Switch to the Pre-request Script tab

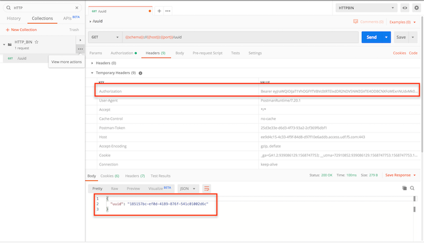pyautogui.click(x=207, y=53)
